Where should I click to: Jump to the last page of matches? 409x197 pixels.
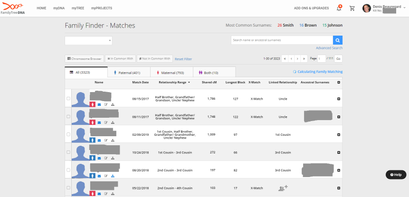coord(304,59)
